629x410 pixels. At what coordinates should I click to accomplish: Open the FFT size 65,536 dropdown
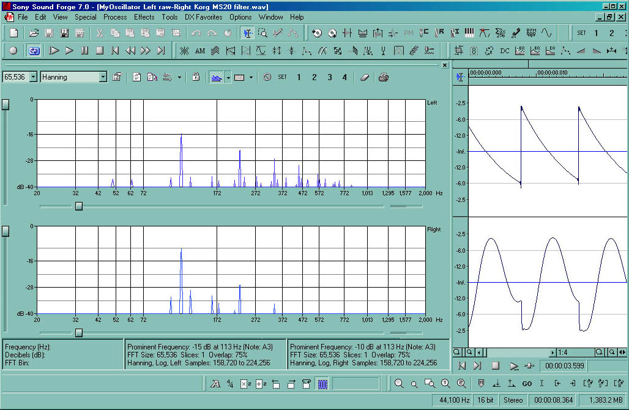[x=33, y=77]
